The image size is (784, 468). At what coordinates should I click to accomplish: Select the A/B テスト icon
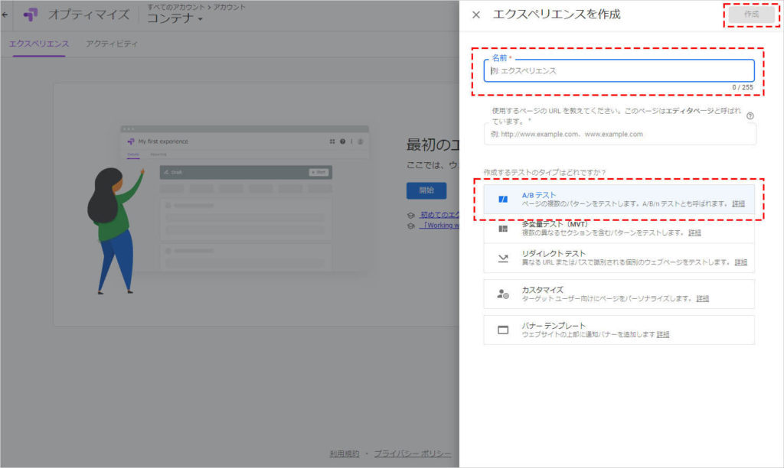tap(503, 200)
